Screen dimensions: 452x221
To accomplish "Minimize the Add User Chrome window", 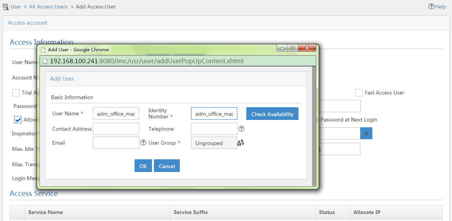I will [x=282, y=48].
